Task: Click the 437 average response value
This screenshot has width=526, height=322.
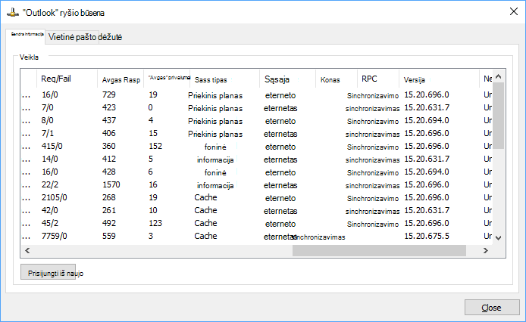Action: [109, 120]
